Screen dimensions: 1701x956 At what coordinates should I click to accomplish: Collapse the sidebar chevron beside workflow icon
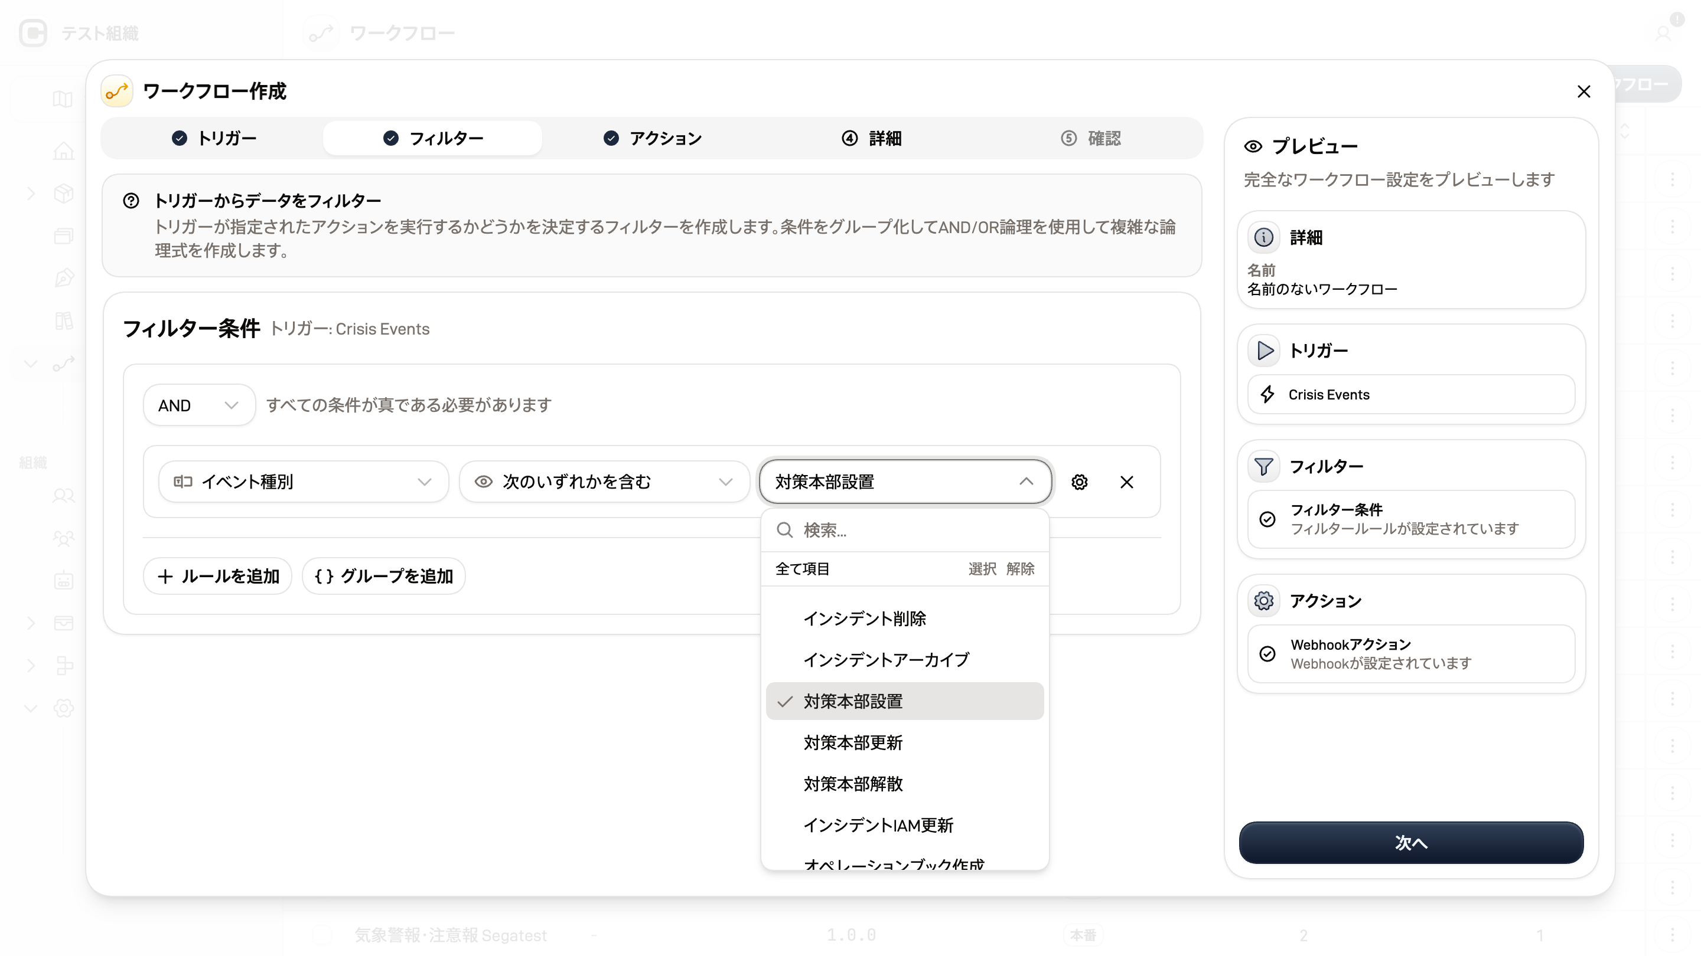click(30, 364)
